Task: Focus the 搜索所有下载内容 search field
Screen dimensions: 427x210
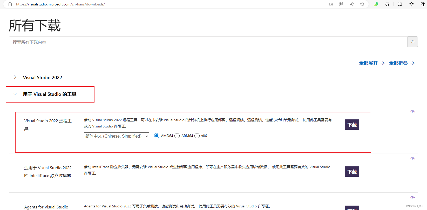Action: pos(208,42)
